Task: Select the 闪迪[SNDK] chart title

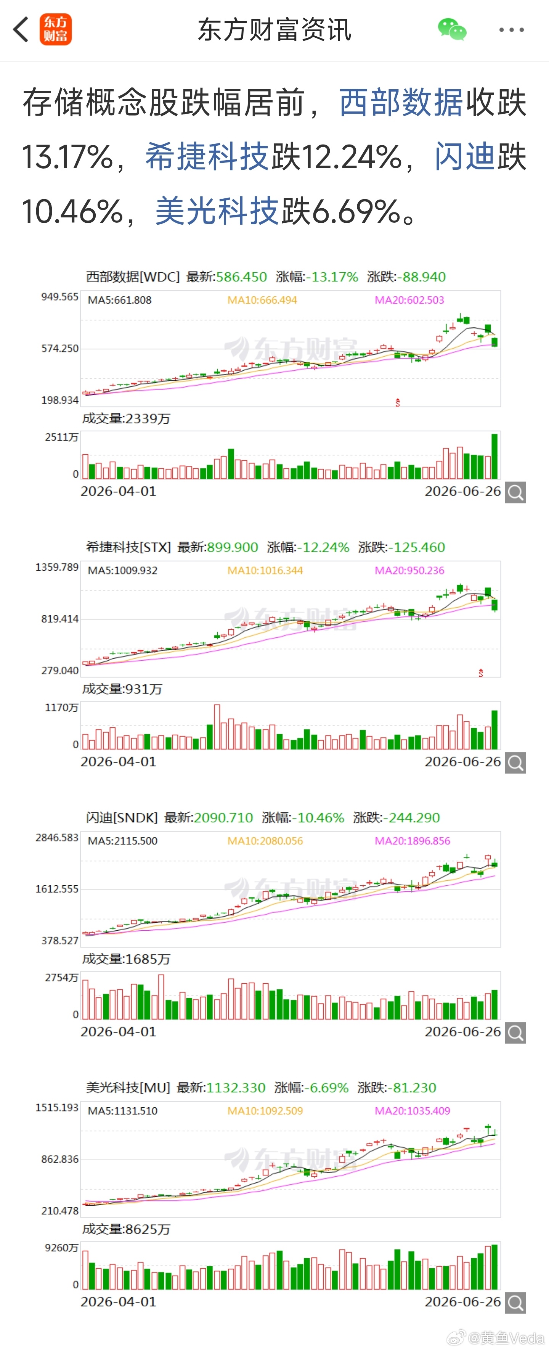Action: 122,818
